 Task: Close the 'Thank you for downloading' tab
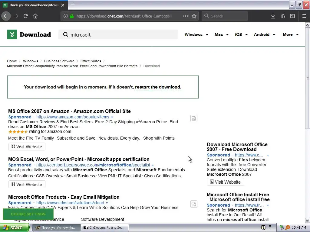[x=63, y=5]
